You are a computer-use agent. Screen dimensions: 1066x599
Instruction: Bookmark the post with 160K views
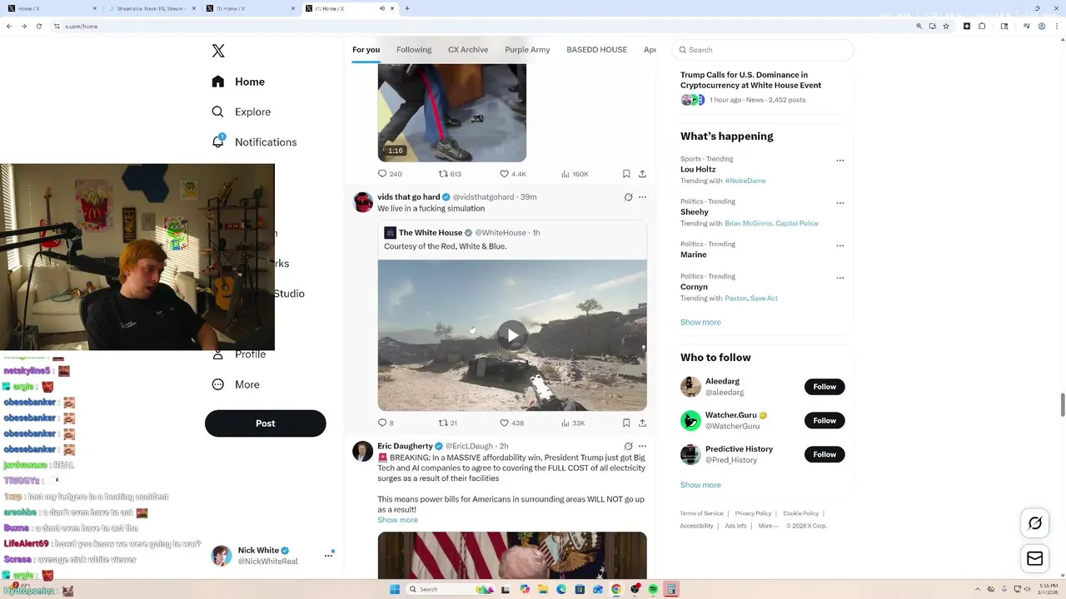click(x=626, y=174)
